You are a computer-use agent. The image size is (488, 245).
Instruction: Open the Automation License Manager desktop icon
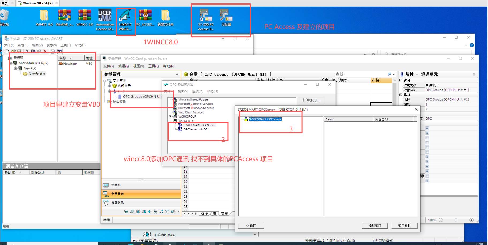tap(105, 20)
